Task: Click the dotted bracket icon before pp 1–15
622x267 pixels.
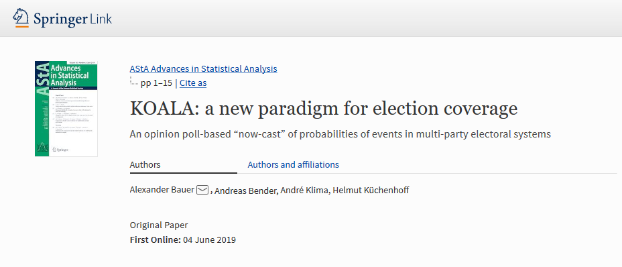Action: click(134, 81)
